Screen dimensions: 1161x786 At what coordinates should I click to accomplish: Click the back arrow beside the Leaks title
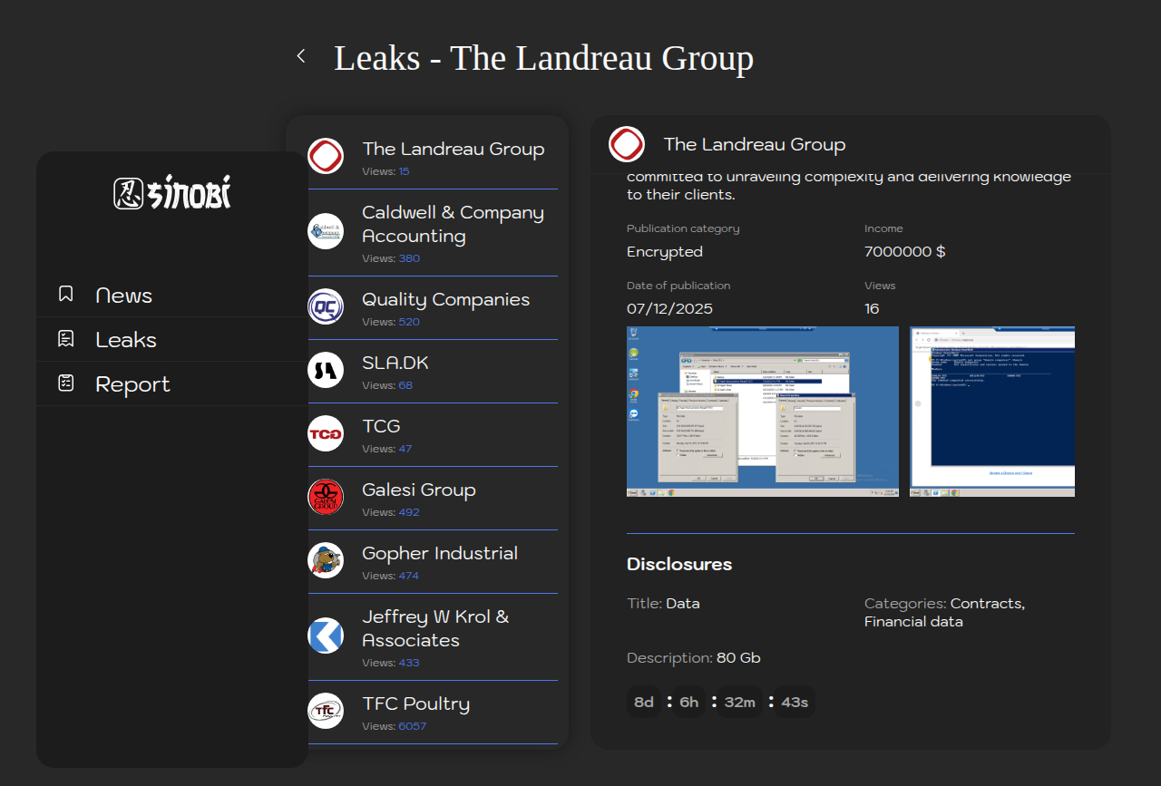pyautogui.click(x=301, y=56)
